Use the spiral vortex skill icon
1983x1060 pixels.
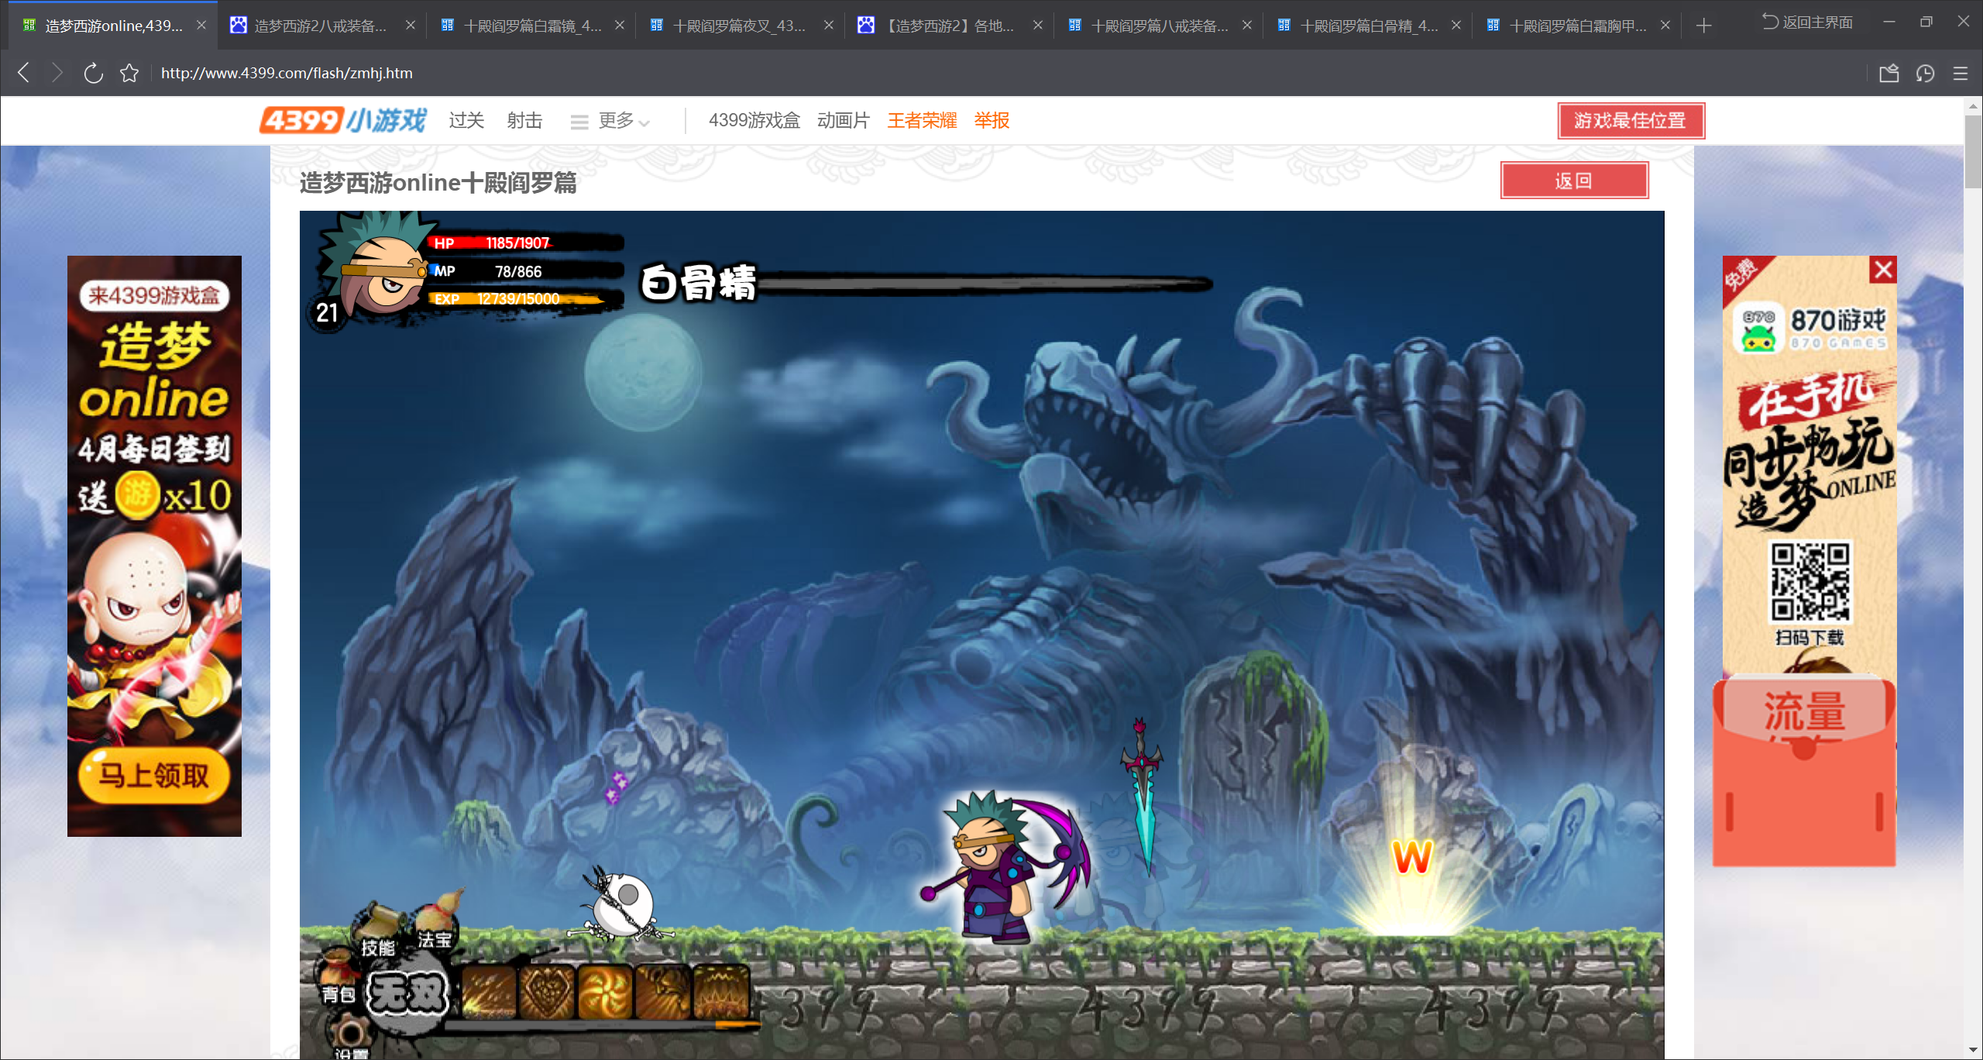606,992
